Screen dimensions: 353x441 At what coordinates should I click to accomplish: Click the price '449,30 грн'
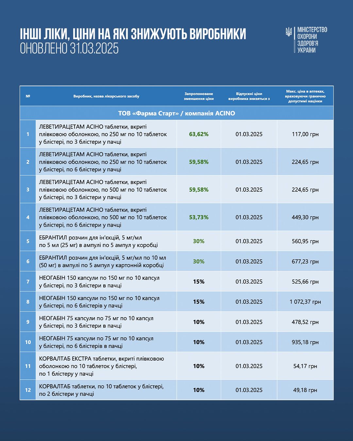[305, 218]
